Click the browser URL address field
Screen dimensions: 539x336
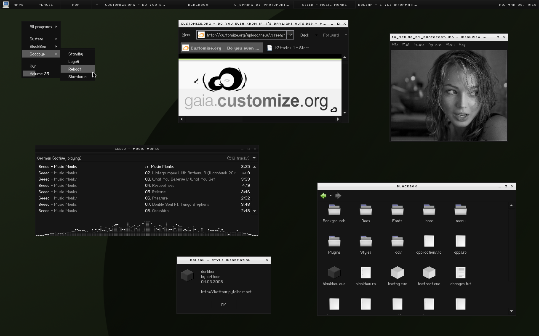click(x=245, y=35)
